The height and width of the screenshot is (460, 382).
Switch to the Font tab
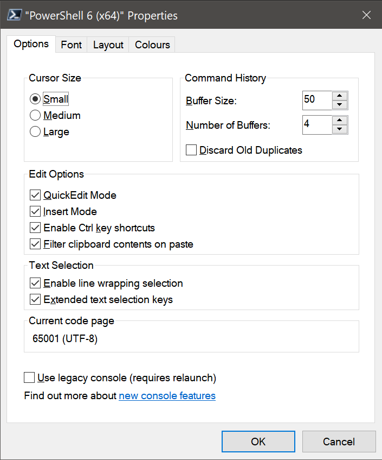pyautogui.click(x=71, y=45)
